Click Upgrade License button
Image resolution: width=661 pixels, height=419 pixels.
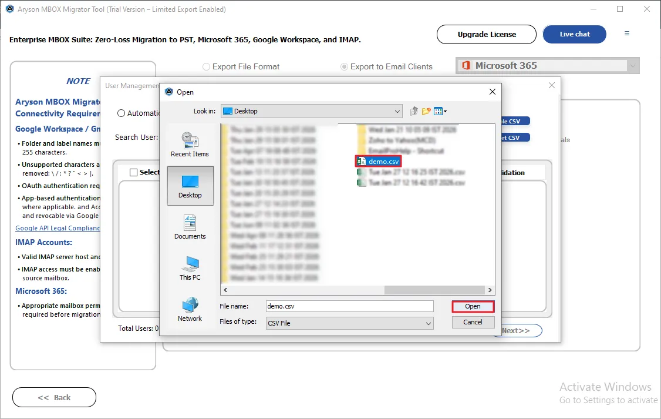point(487,34)
